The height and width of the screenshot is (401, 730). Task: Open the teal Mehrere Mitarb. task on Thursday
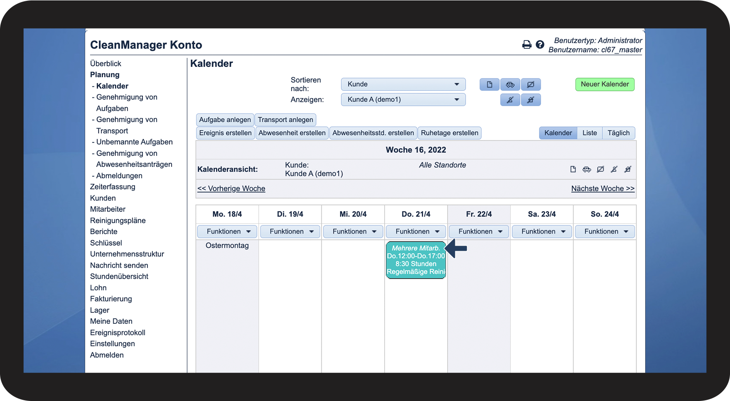click(x=416, y=260)
